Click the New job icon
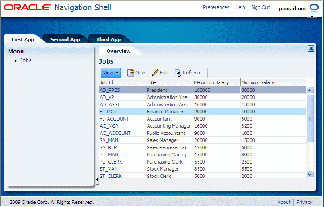The image size is (324, 207). 130,73
